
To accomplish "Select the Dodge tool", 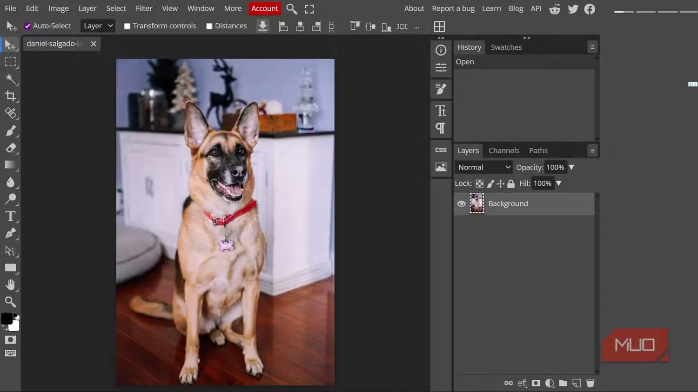I will (x=10, y=199).
